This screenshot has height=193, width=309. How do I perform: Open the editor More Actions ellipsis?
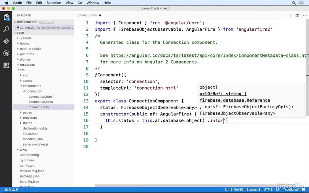tap(305, 15)
